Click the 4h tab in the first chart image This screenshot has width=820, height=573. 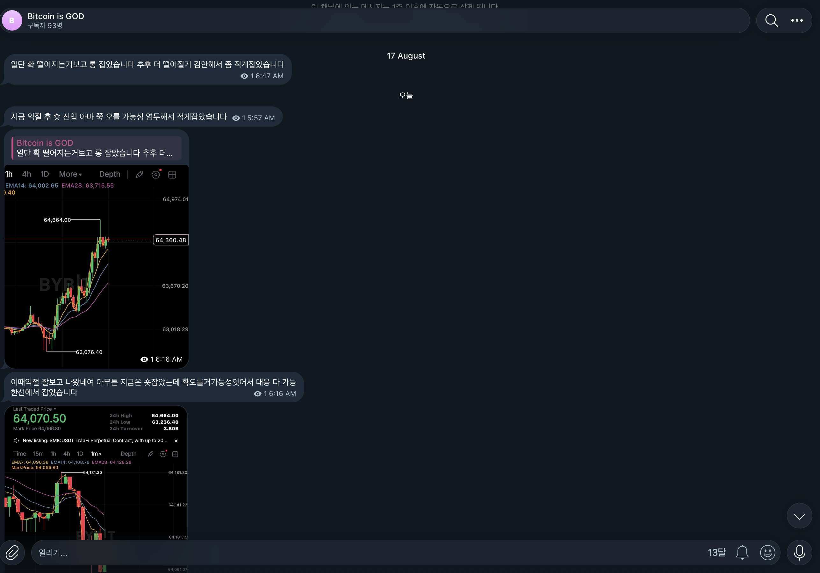click(x=27, y=174)
